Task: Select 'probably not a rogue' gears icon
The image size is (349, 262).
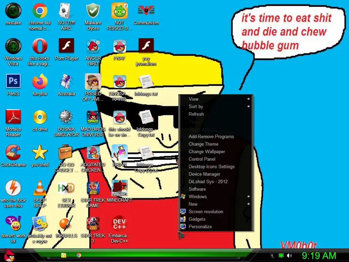Action: point(40,223)
